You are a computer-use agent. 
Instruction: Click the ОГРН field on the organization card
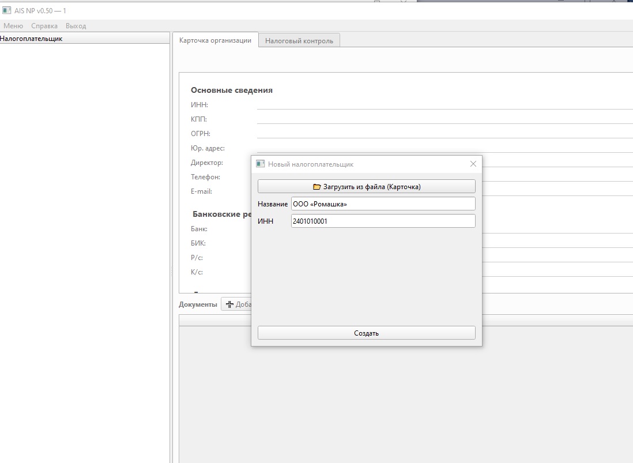click(x=444, y=133)
